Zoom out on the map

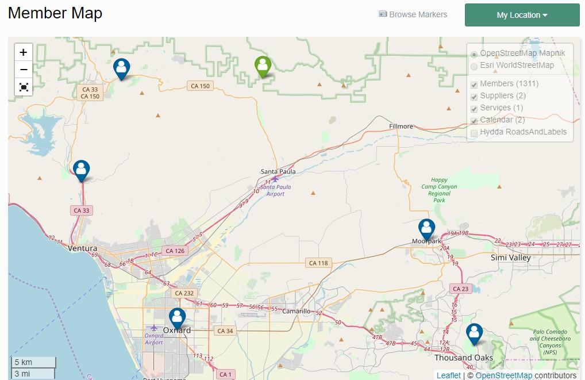tap(24, 70)
